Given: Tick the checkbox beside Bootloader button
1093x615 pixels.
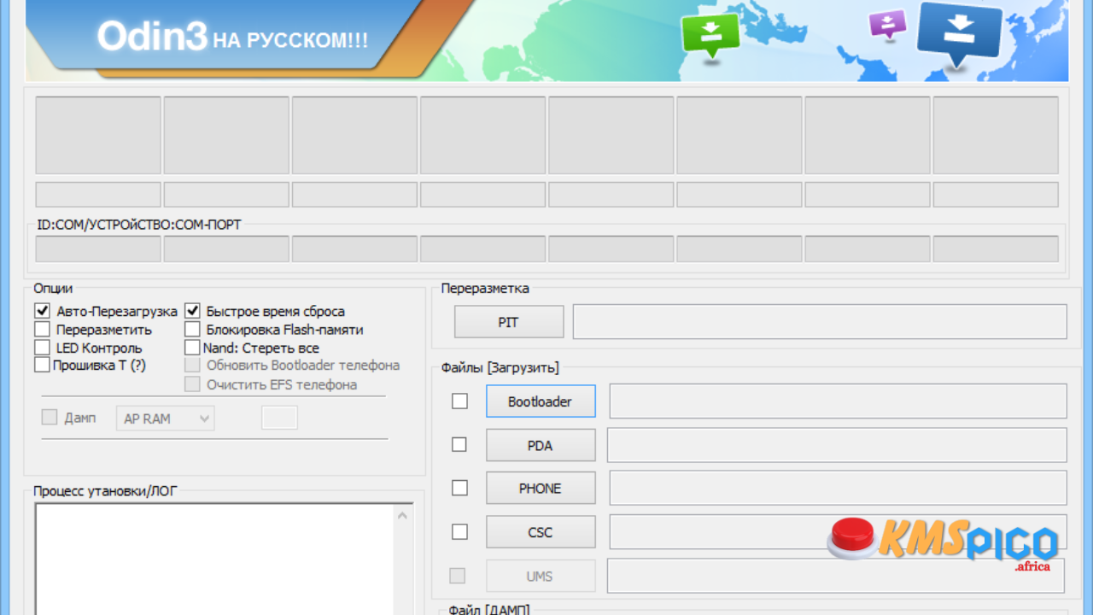Looking at the screenshot, I should 459,401.
